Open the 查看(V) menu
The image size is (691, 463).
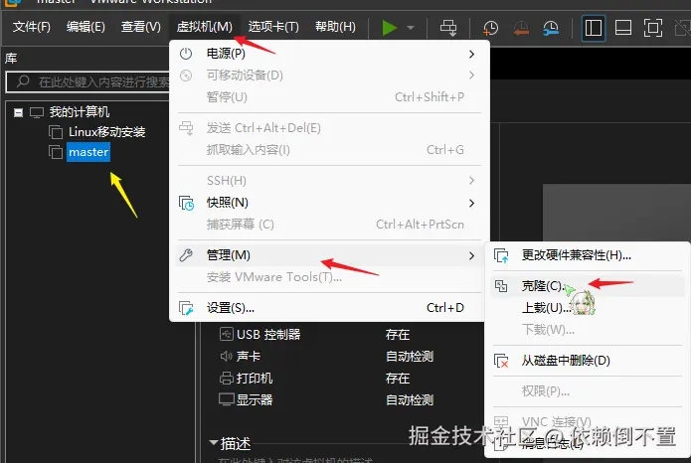click(140, 27)
